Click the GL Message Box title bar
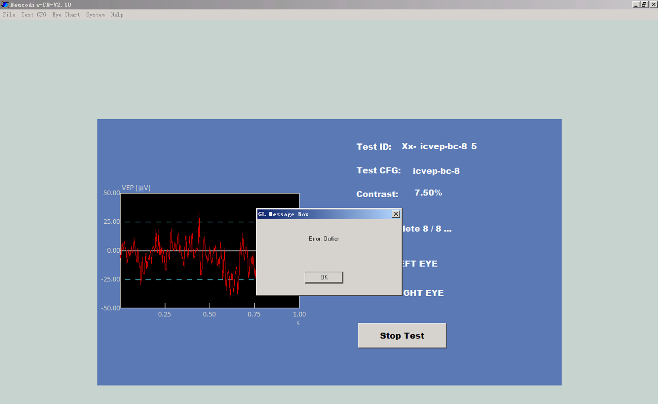Image resolution: width=658 pixels, height=404 pixels. pos(323,214)
